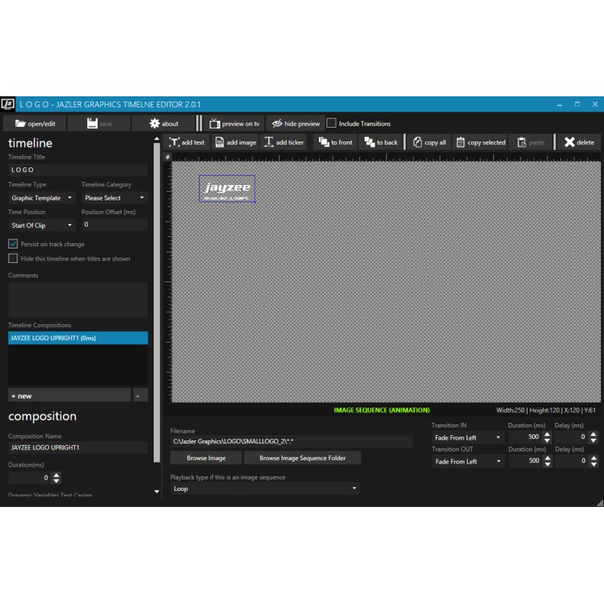Image resolution: width=604 pixels, height=604 pixels.
Task: Click Browse Image Sequence Folder button
Action: [303, 458]
